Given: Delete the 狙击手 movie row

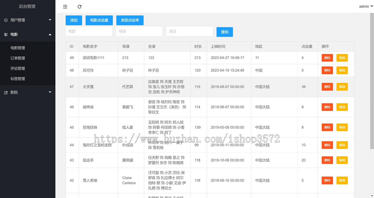Looking at the screenshot, I should (x=327, y=160).
